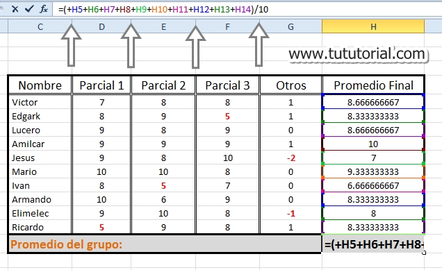The image size is (442, 270).
Task: Select Edgark's red 5 in Parcial 3
Action: pos(227,116)
